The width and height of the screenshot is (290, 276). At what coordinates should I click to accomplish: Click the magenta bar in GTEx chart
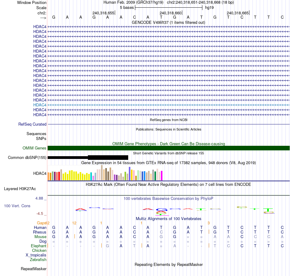click(x=162, y=176)
